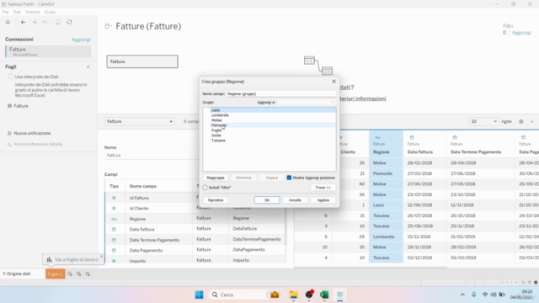Close the Vai a foglio di lavoro tooltip
539x303 pixels.
pyautogui.click(x=101, y=256)
